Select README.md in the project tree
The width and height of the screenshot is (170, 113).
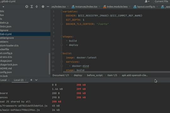click(6, 68)
